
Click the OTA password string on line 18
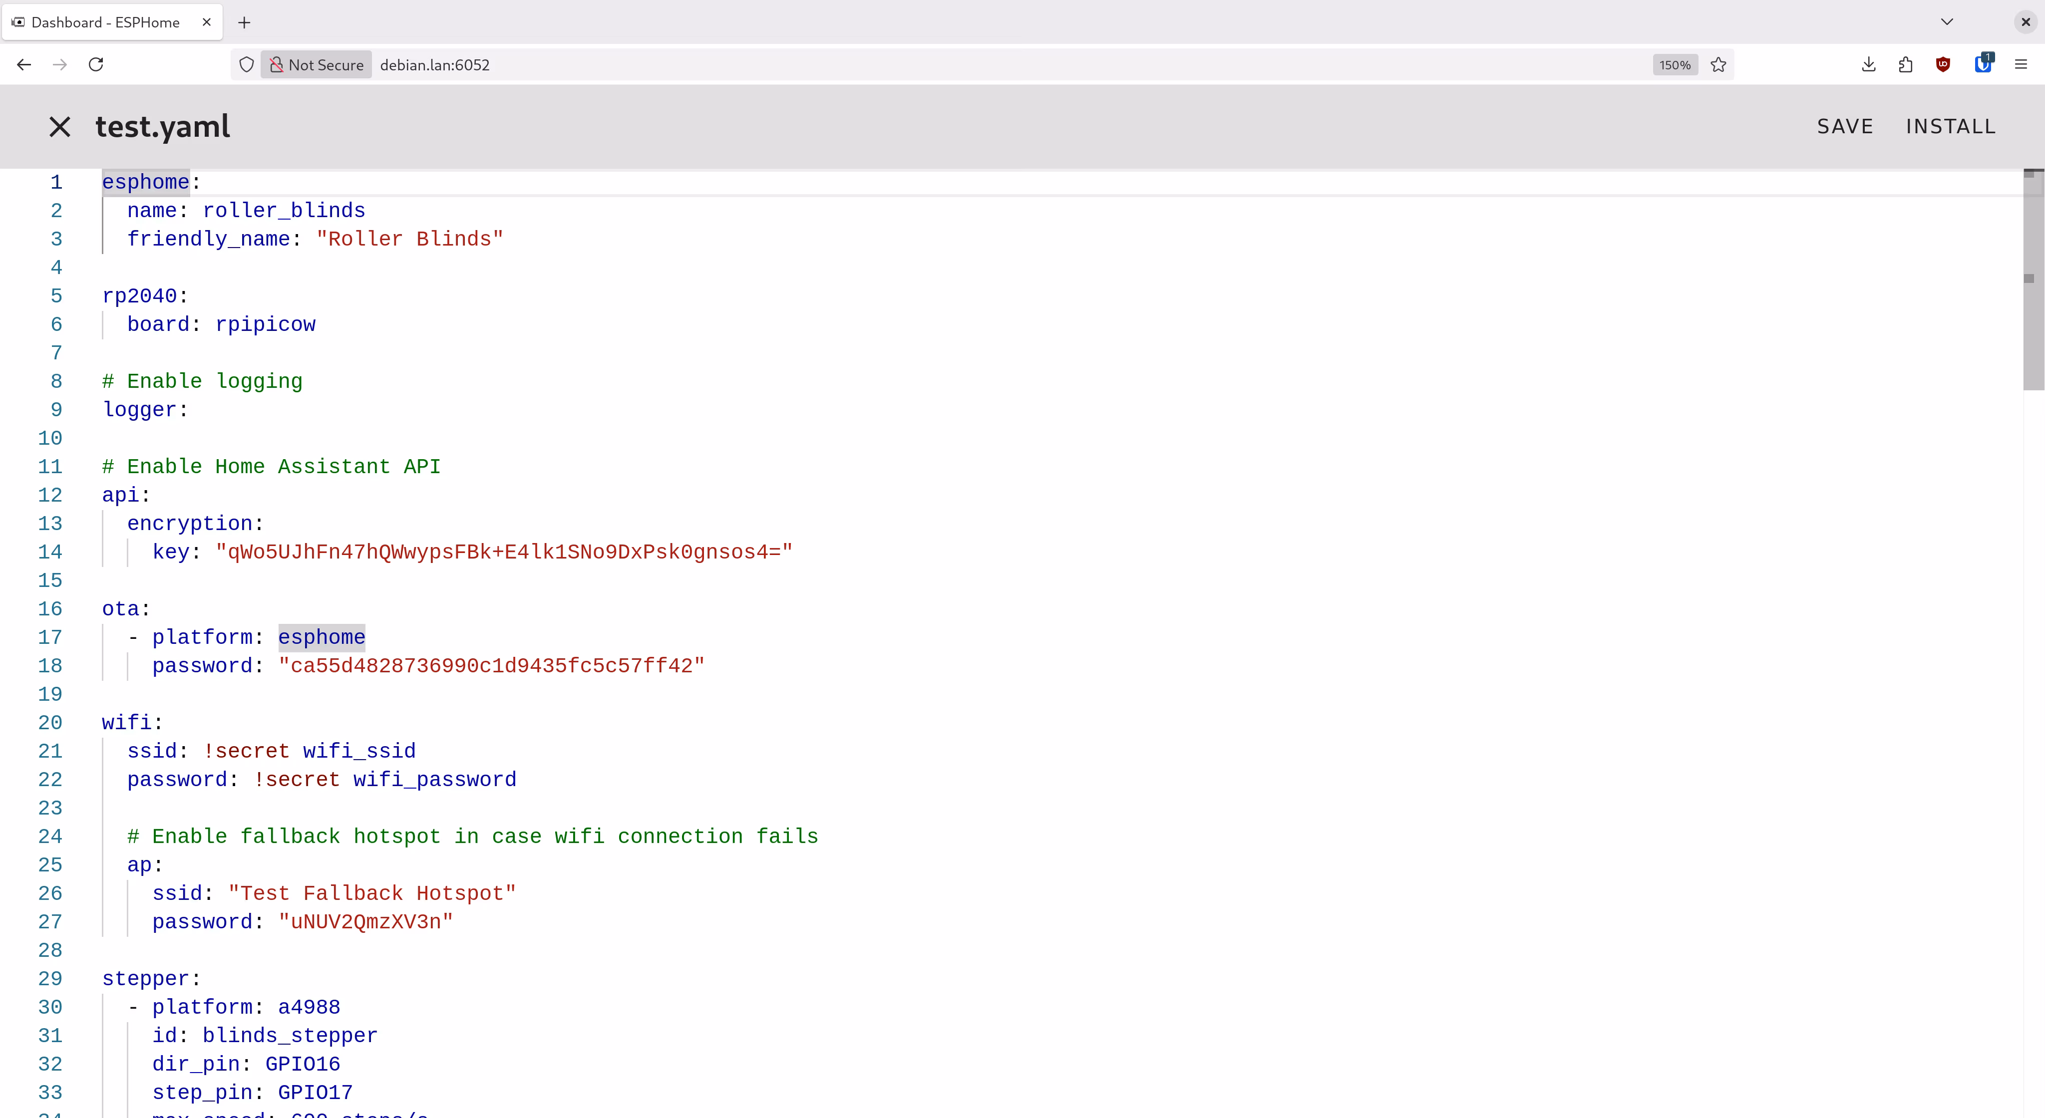tap(491, 666)
